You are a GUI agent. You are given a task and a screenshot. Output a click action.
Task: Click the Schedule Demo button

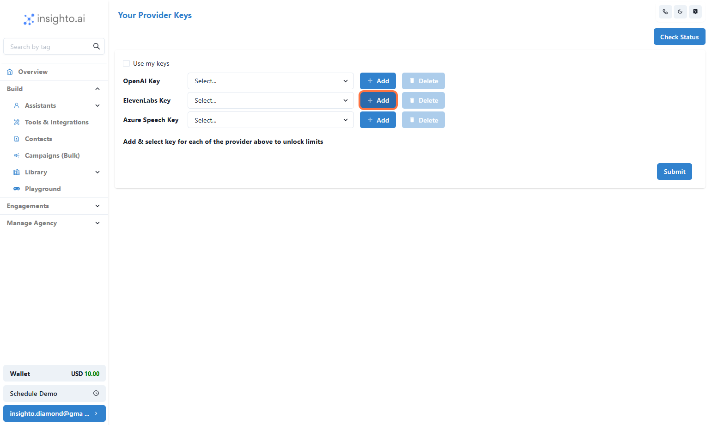[55, 394]
